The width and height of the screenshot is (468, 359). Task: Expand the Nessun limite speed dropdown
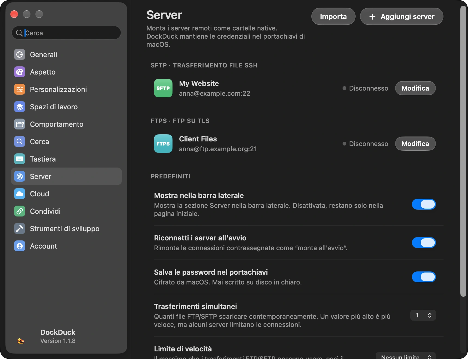pos(406,356)
